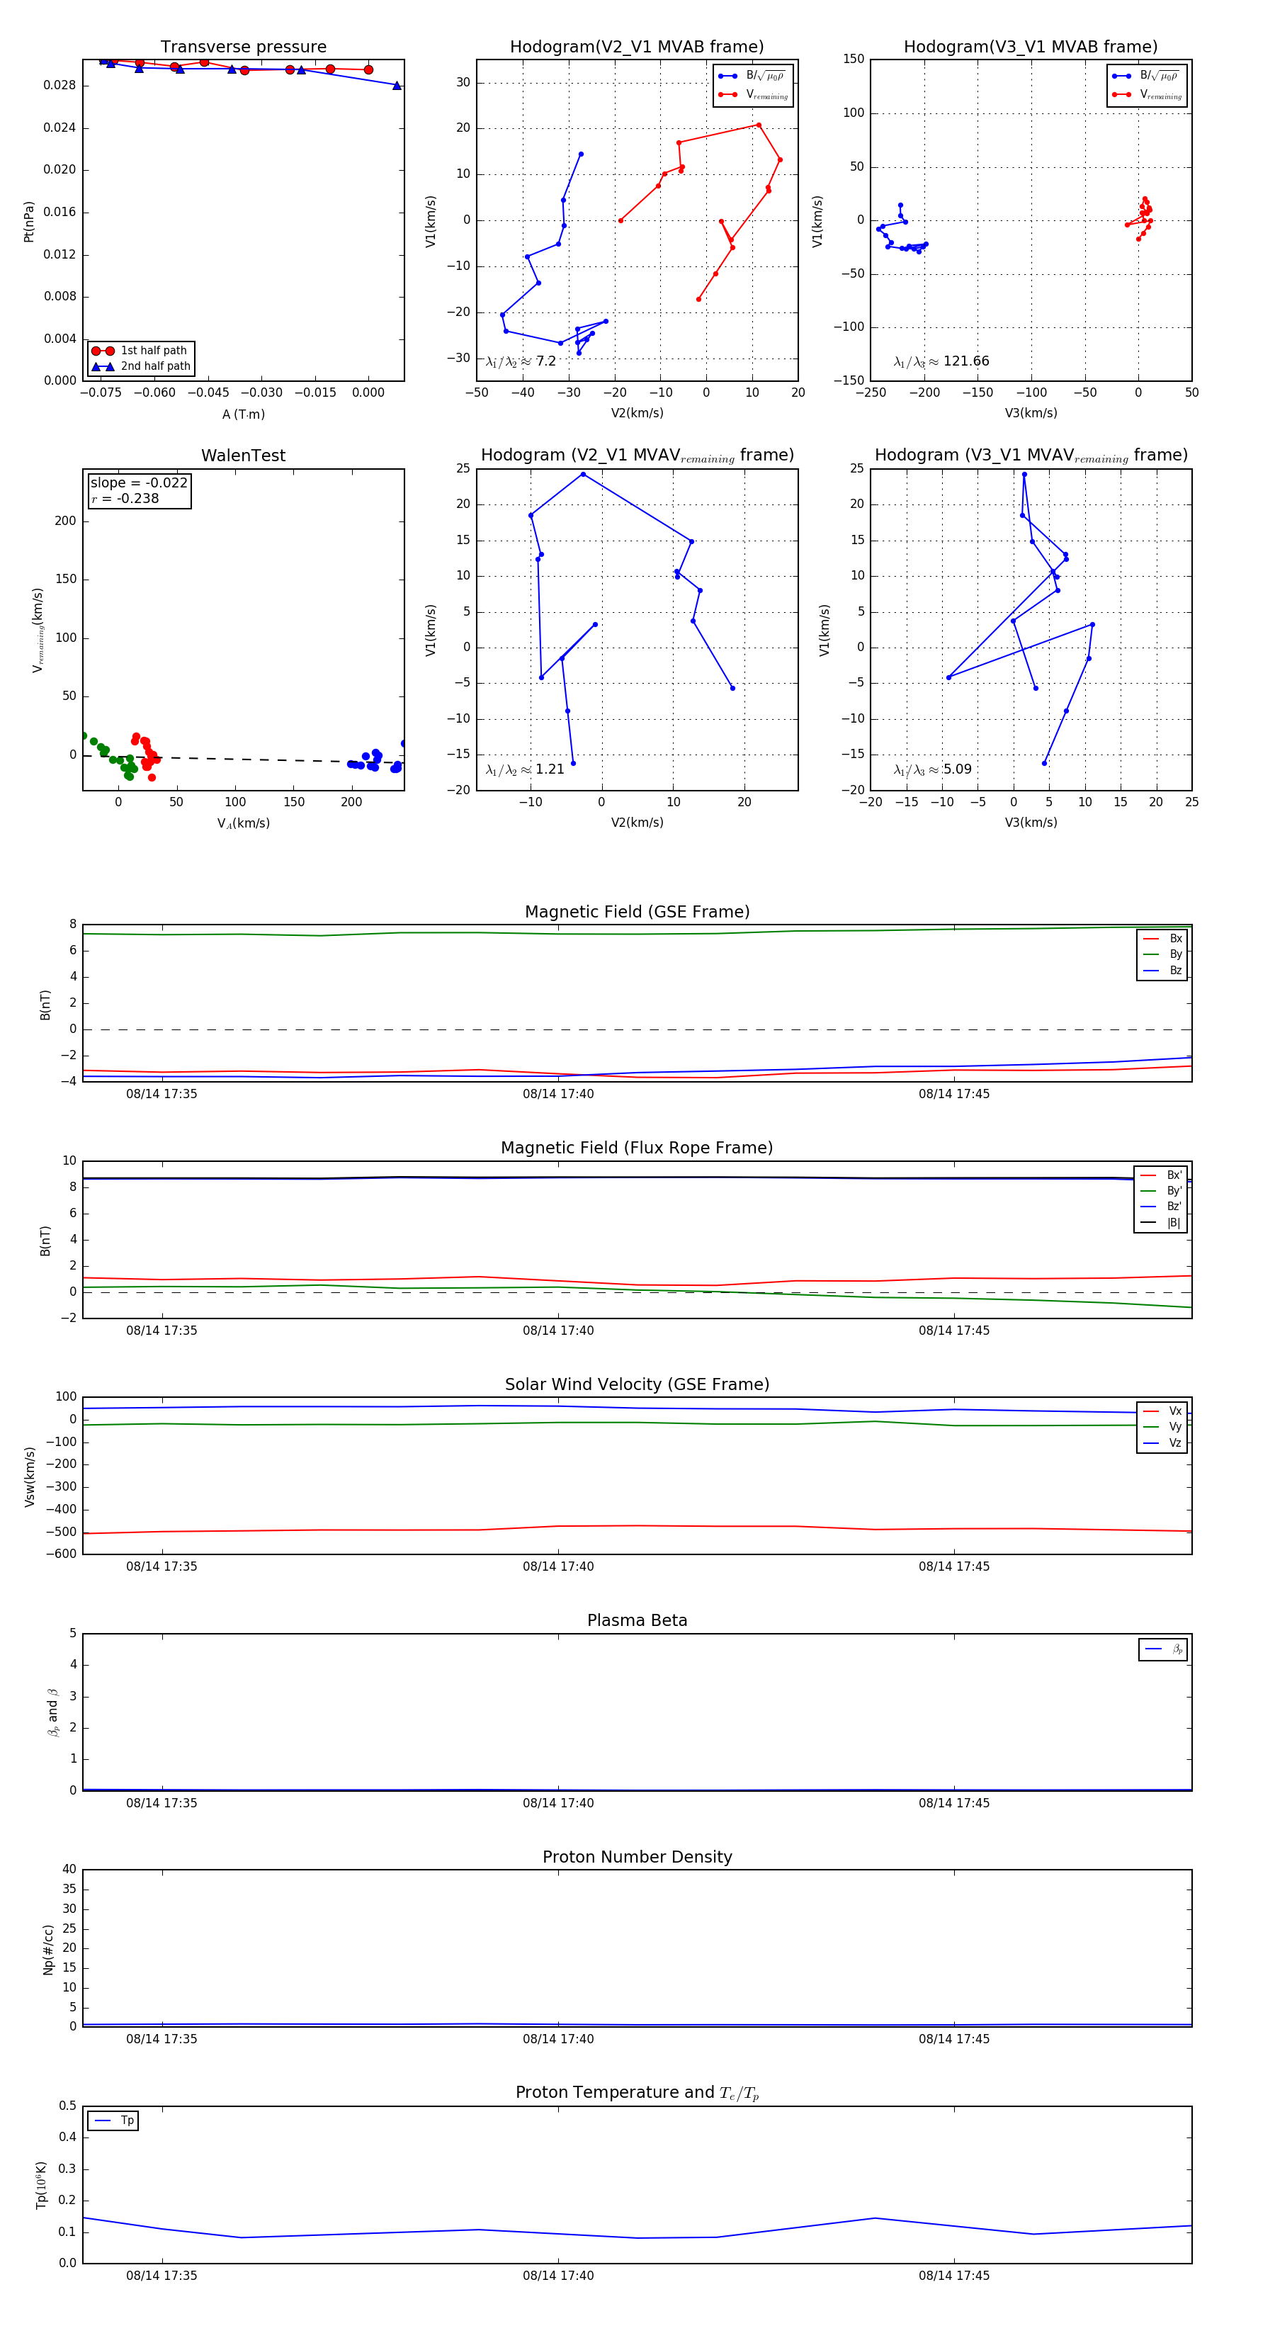Click V remaining legend entry in V3_V1 MVAB hodogram

[x=1146, y=94]
